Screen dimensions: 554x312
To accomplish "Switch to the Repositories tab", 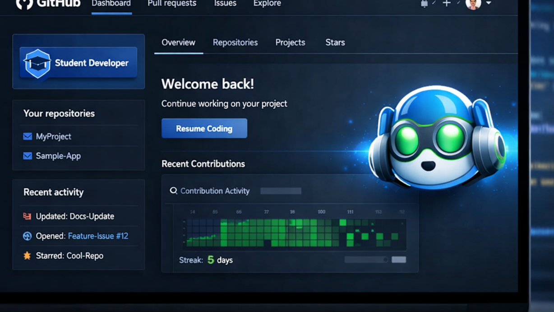I will (235, 42).
